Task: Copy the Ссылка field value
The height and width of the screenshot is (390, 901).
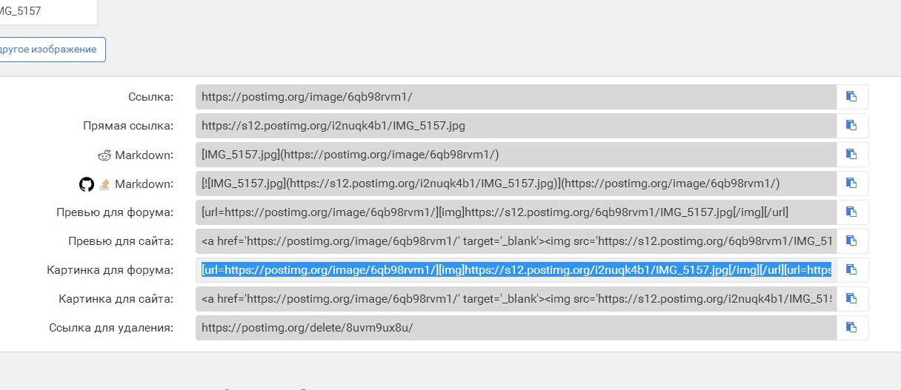Action: (852, 97)
